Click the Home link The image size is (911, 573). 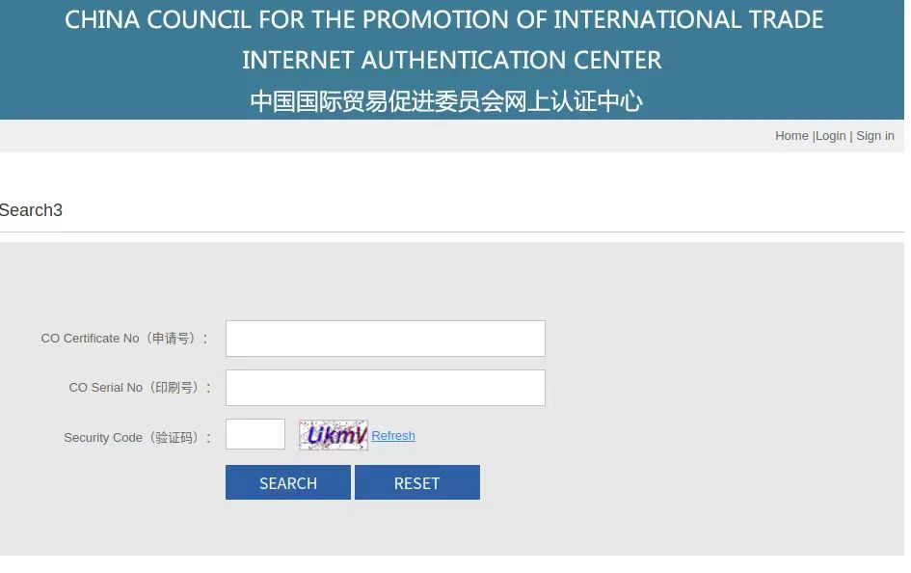point(791,136)
